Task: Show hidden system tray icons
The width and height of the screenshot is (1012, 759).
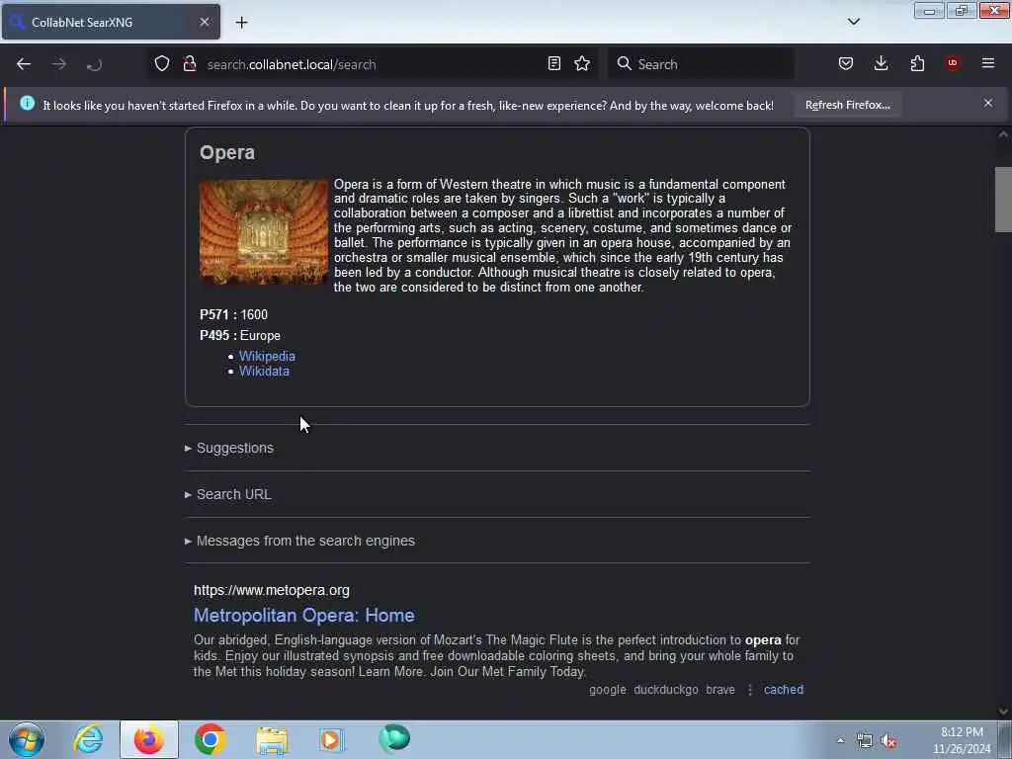Action: click(840, 741)
